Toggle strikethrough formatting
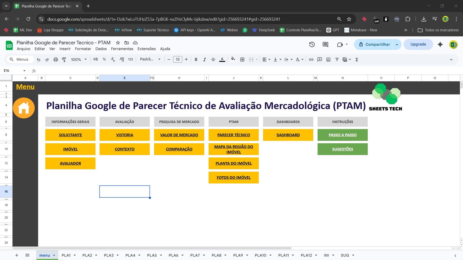This screenshot has width=463, height=260. click(x=213, y=59)
